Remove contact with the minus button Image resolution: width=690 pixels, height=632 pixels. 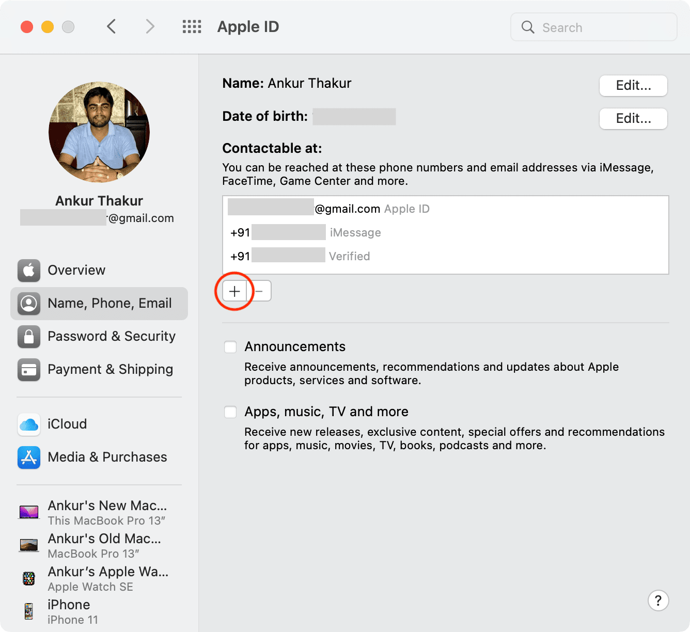coord(259,291)
